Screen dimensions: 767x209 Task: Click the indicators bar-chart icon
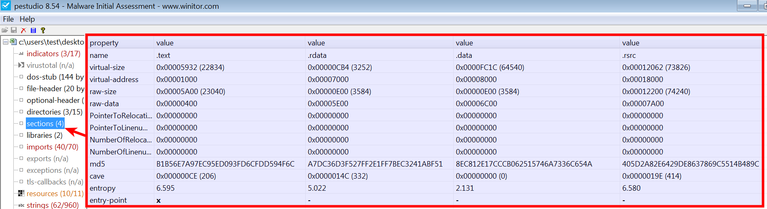(x=21, y=54)
